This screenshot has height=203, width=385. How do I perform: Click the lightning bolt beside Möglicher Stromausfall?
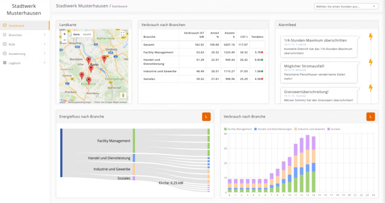click(371, 62)
